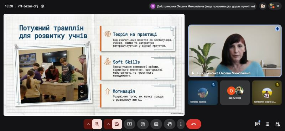Click muted mic icon on Тетяна Іванко tile
Viewport: 285px width, 131px height.
pos(213,85)
